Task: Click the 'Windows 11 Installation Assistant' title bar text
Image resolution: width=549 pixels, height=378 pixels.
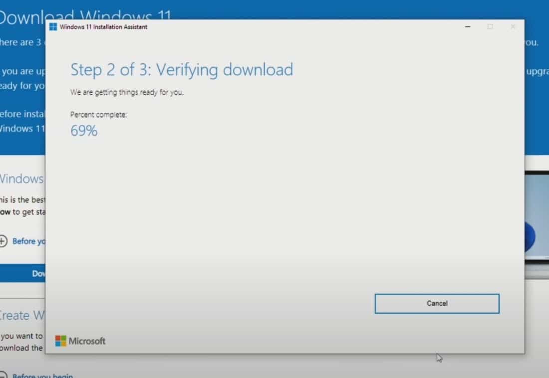Action: (103, 27)
